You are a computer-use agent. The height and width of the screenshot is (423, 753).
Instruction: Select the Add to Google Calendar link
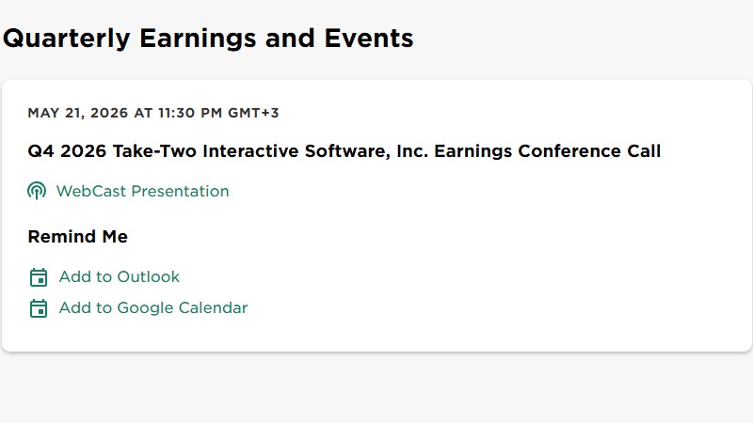[x=152, y=308]
